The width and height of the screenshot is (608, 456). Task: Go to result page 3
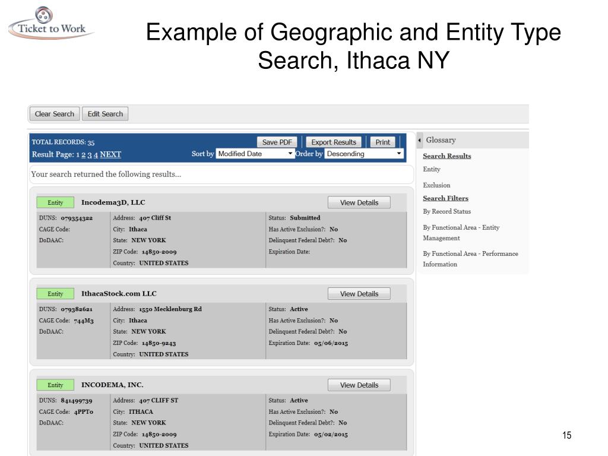pos(90,154)
